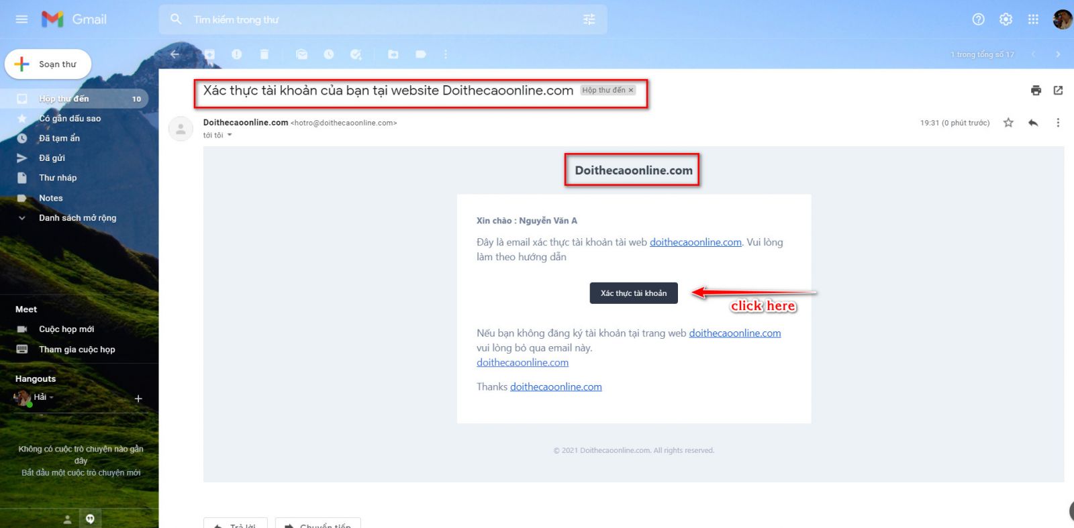Viewport: 1074px width, 528px height.
Task: Open the account profile picture
Action: tap(1062, 19)
